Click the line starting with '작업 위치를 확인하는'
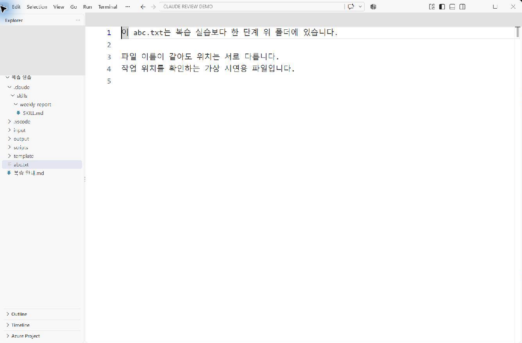The image size is (522, 343). (x=208, y=68)
